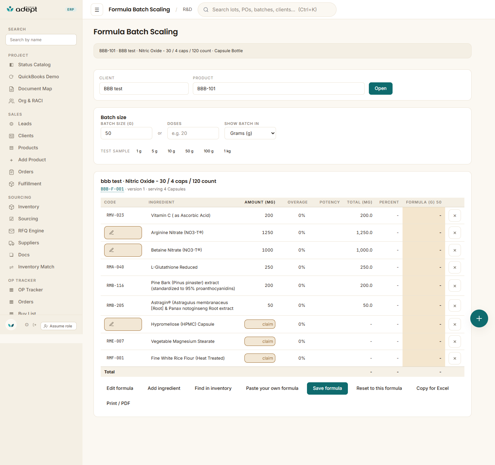
Task: Click the BBB-F-001 formula link
Action: (112, 189)
